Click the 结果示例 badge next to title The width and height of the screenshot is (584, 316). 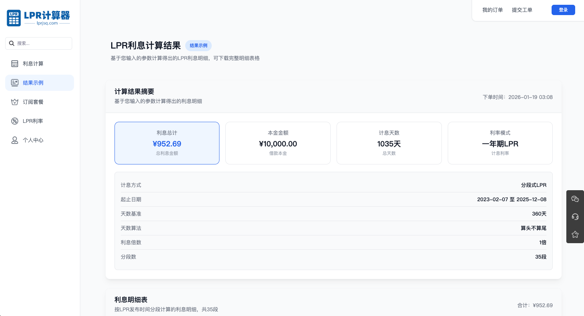tap(198, 46)
